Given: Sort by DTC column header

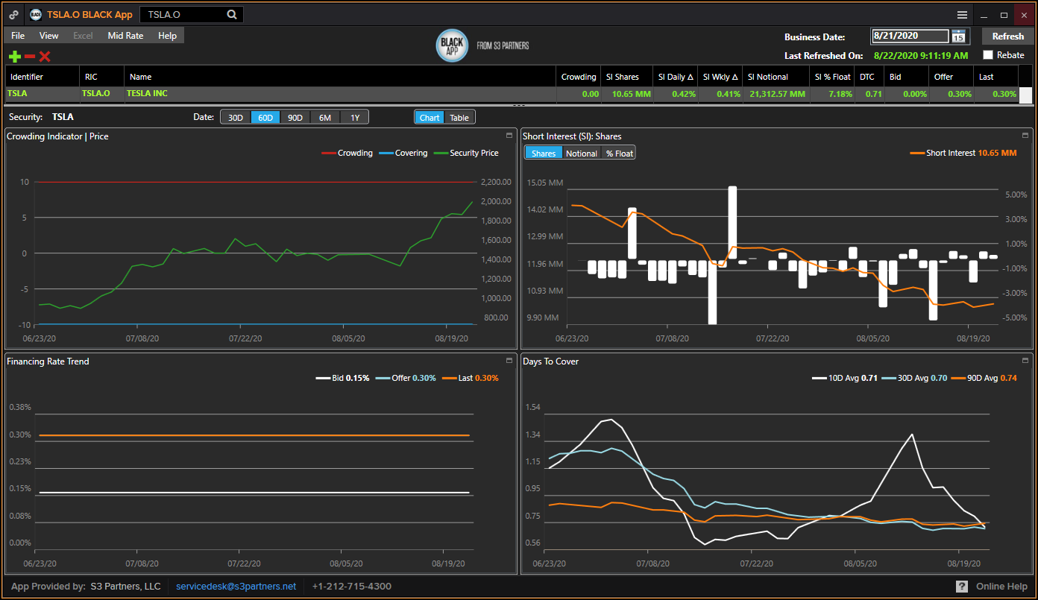Looking at the screenshot, I should point(869,77).
